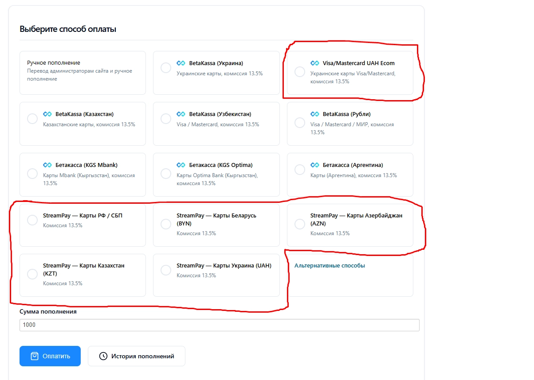Select StreamPay Карты Украина (UAH) radio
The image size is (534, 380).
(x=166, y=270)
